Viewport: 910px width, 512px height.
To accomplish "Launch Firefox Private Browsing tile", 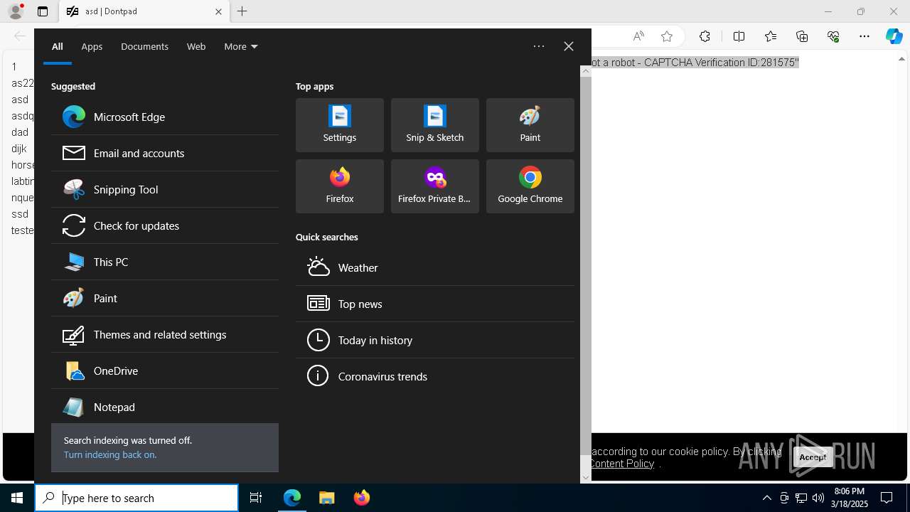I will click(x=435, y=186).
